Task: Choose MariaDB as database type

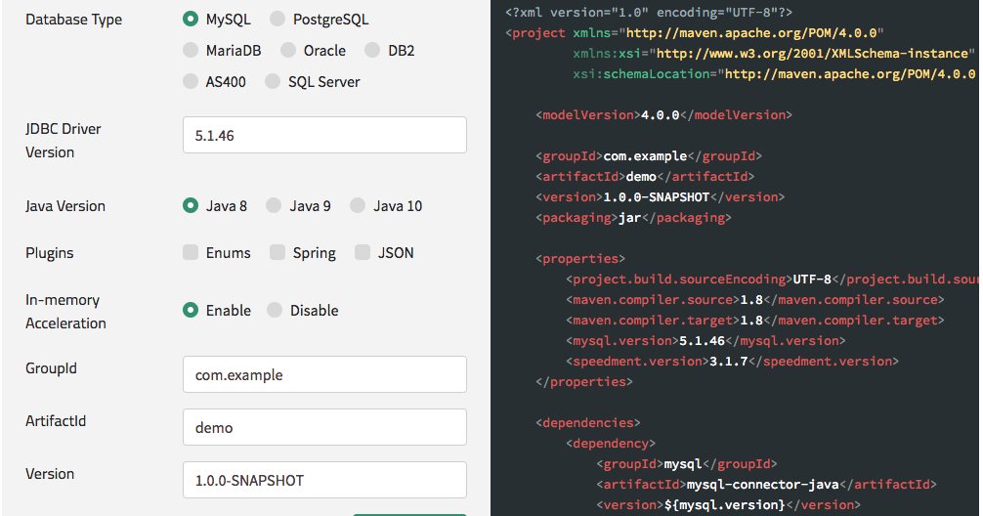Action: click(190, 50)
